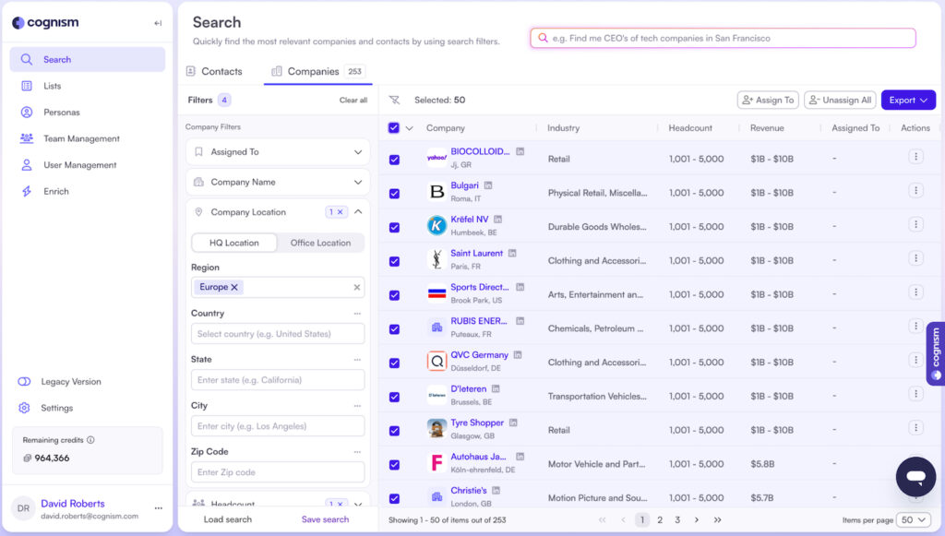Image resolution: width=945 pixels, height=536 pixels.
Task: Go to page 2 of results
Action: [660, 519]
